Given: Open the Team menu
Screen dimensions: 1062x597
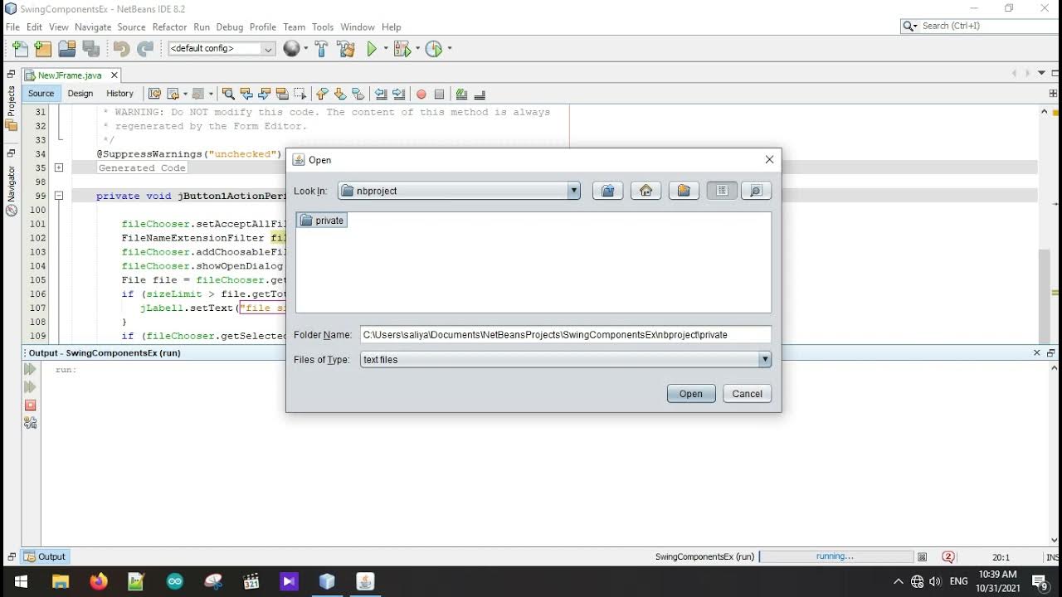Looking at the screenshot, I should 294,27.
